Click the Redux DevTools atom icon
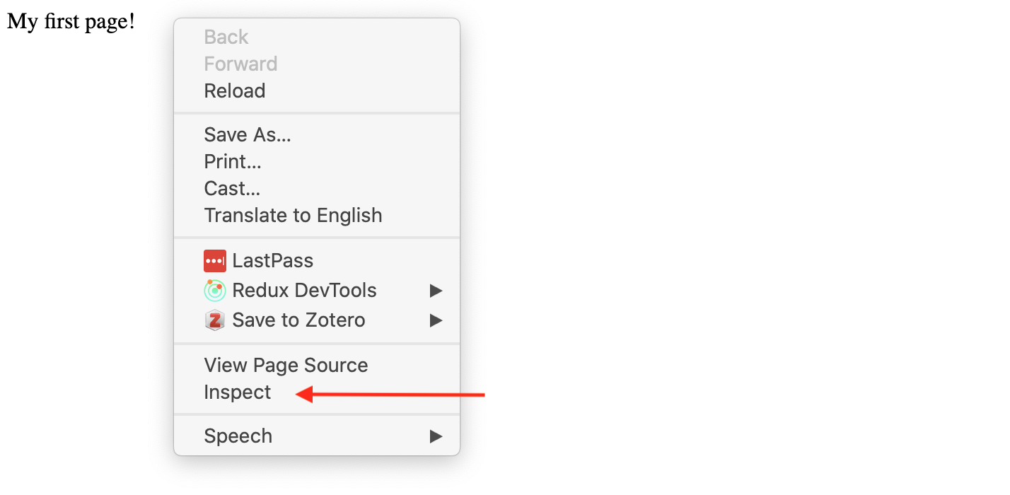 click(215, 291)
